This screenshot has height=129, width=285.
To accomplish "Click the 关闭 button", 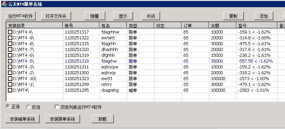I will [151, 16].
